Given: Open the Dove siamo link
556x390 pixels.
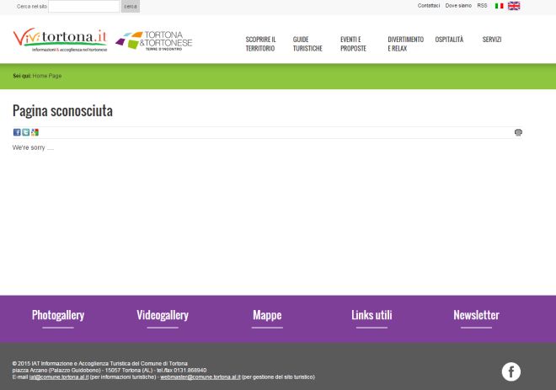Looking at the screenshot, I should (458, 6).
